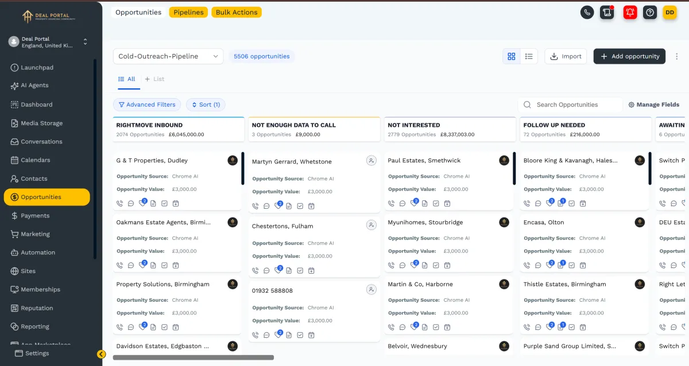Open tasks icon on Thistle Estates, Birmingham card
689x366 pixels.
572,327
